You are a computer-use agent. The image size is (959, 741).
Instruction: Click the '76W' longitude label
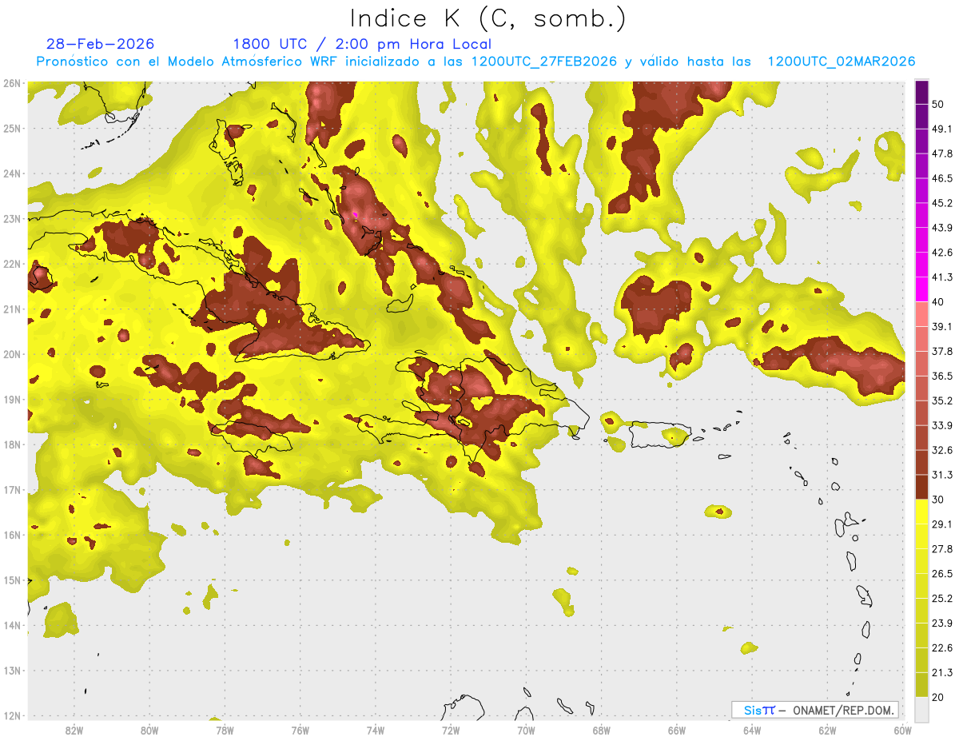click(300, 730)
